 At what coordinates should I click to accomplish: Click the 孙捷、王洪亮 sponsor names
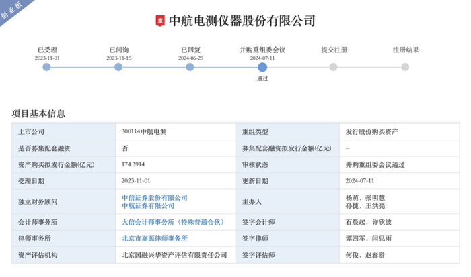pos(365,206)
